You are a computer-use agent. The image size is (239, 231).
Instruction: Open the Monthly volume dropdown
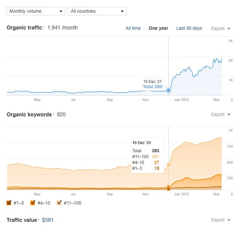tap(36, 11)
